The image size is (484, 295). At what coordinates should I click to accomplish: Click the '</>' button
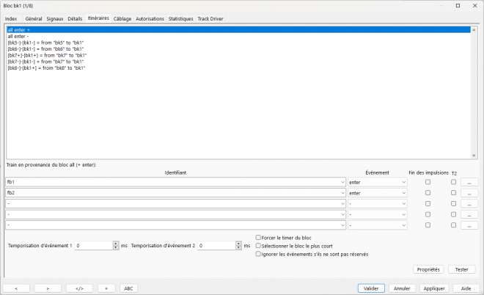(x=79, y=288)
